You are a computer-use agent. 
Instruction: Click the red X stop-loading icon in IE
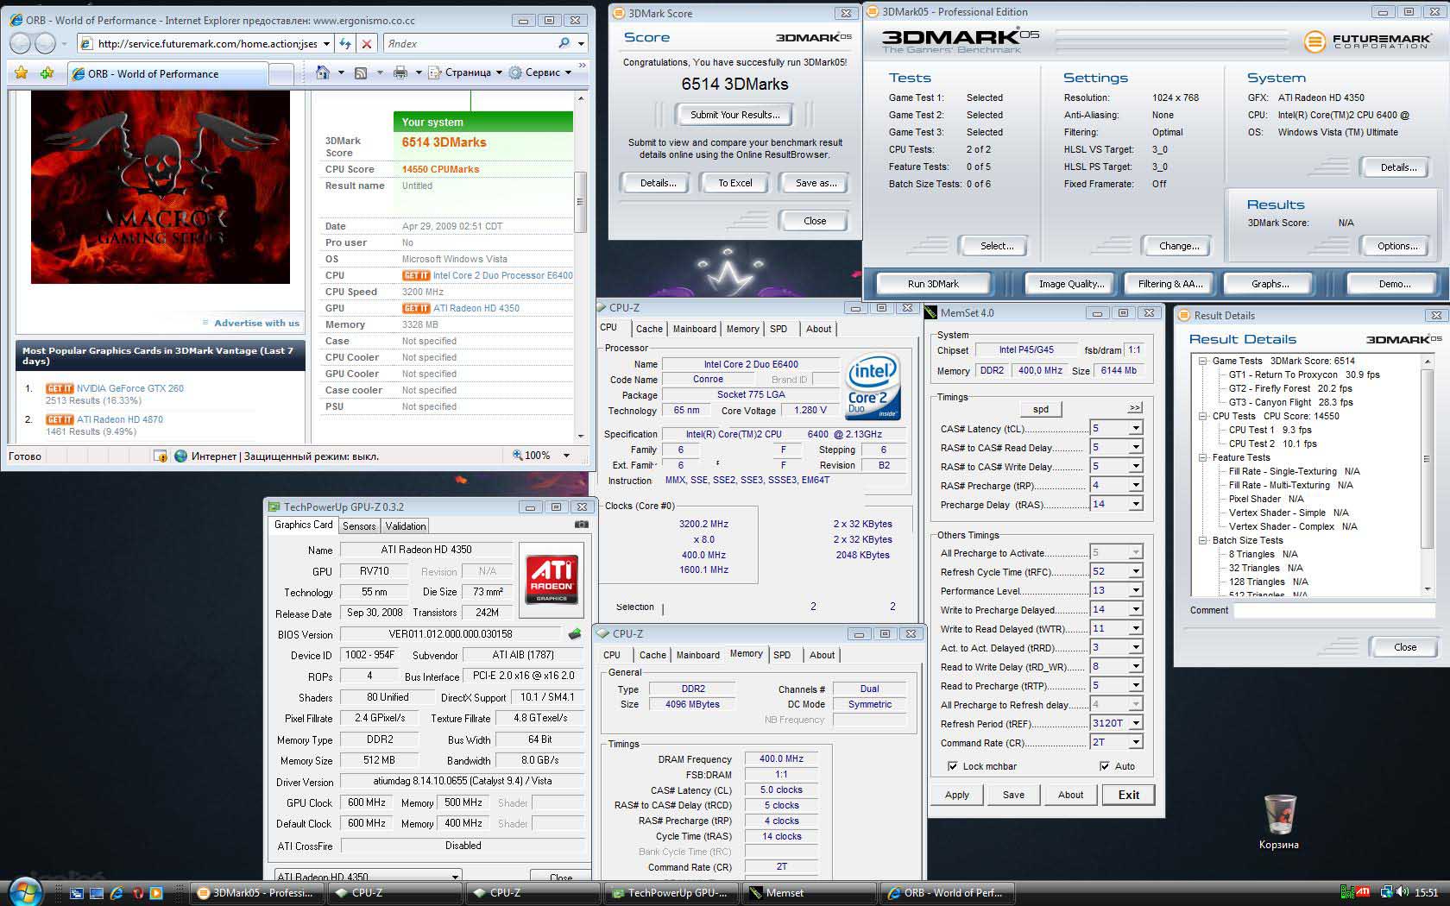367,43
